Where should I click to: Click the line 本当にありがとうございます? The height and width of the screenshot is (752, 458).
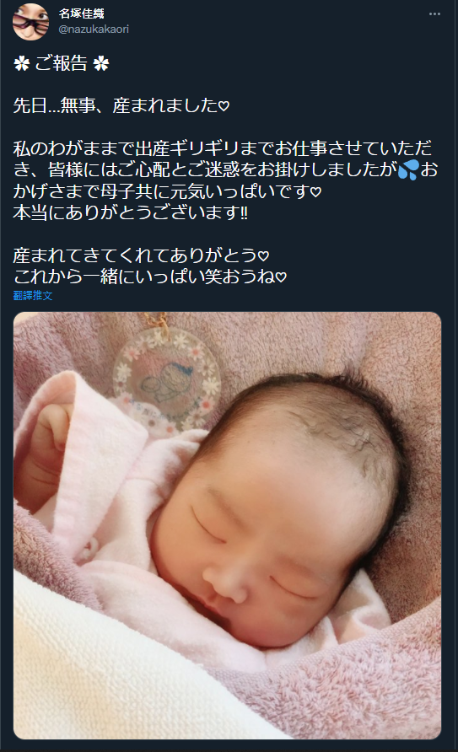click(x=130, y=212)
